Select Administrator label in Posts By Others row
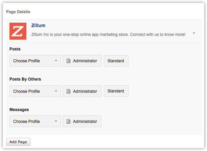 pyautogui.click(x=85, y=91)
